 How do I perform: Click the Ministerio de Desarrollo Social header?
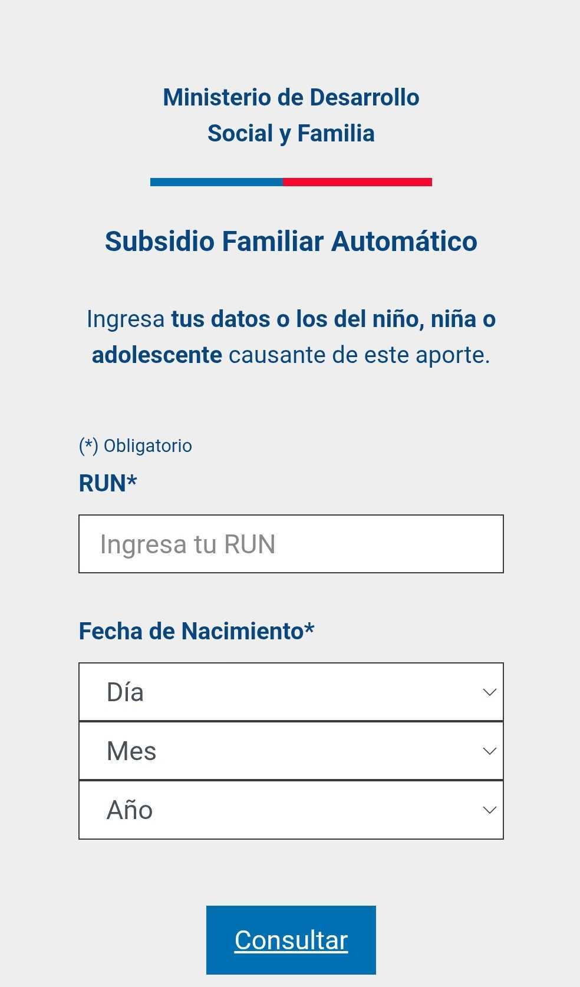pos(290,115)
